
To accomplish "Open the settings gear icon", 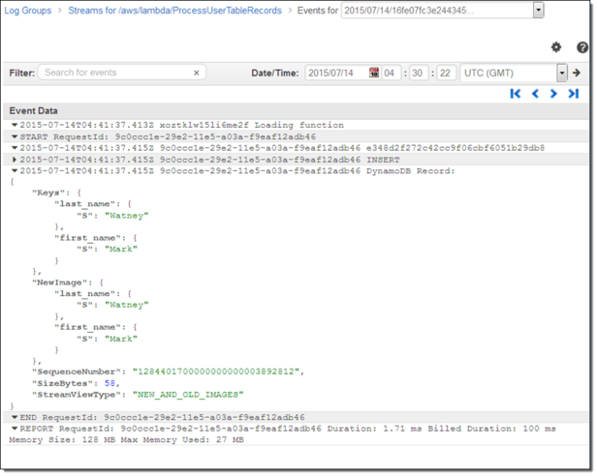I will click(x=556, y=47).
